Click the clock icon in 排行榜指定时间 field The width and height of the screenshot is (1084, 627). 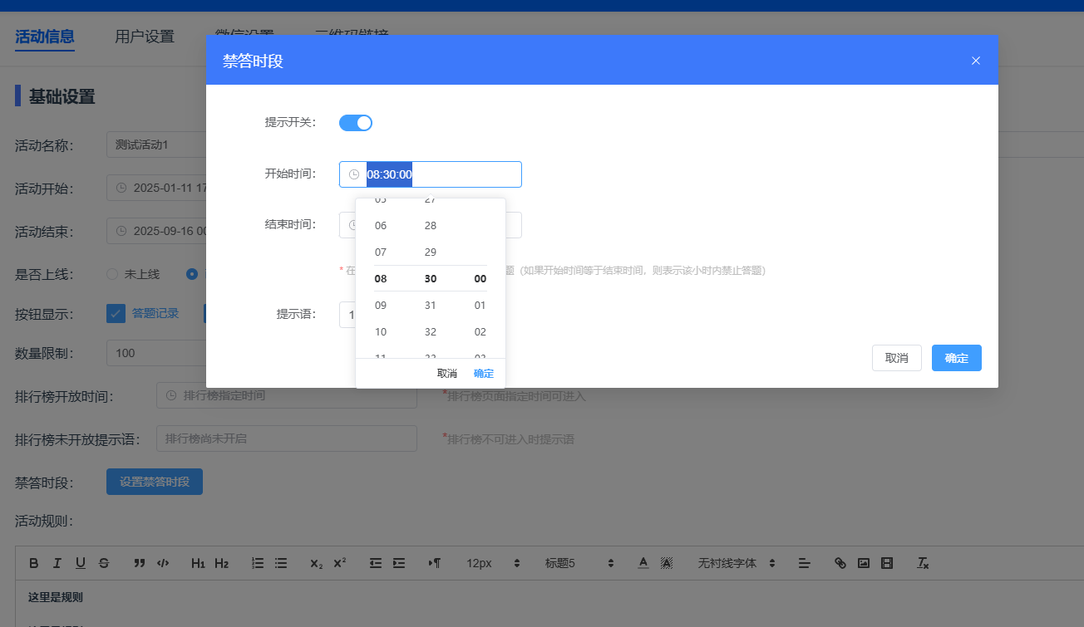pos(171,395)
